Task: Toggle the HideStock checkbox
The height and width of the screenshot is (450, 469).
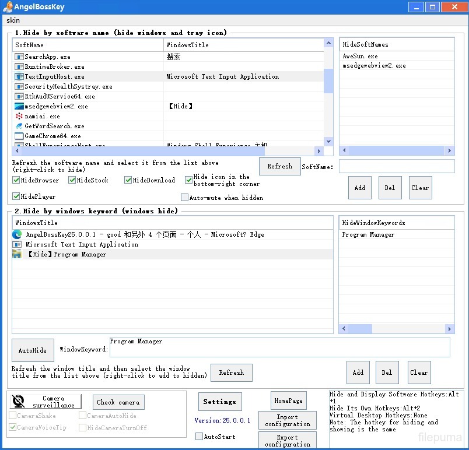Action: click(72, 180)
